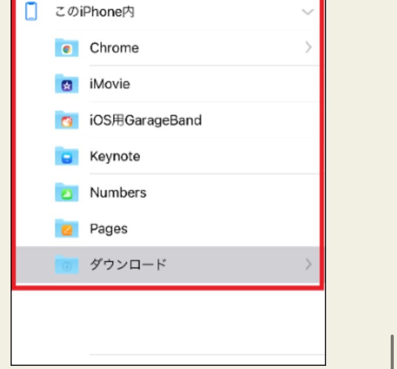Open the ダウンロード folder icon

click(x=67, y=265)
